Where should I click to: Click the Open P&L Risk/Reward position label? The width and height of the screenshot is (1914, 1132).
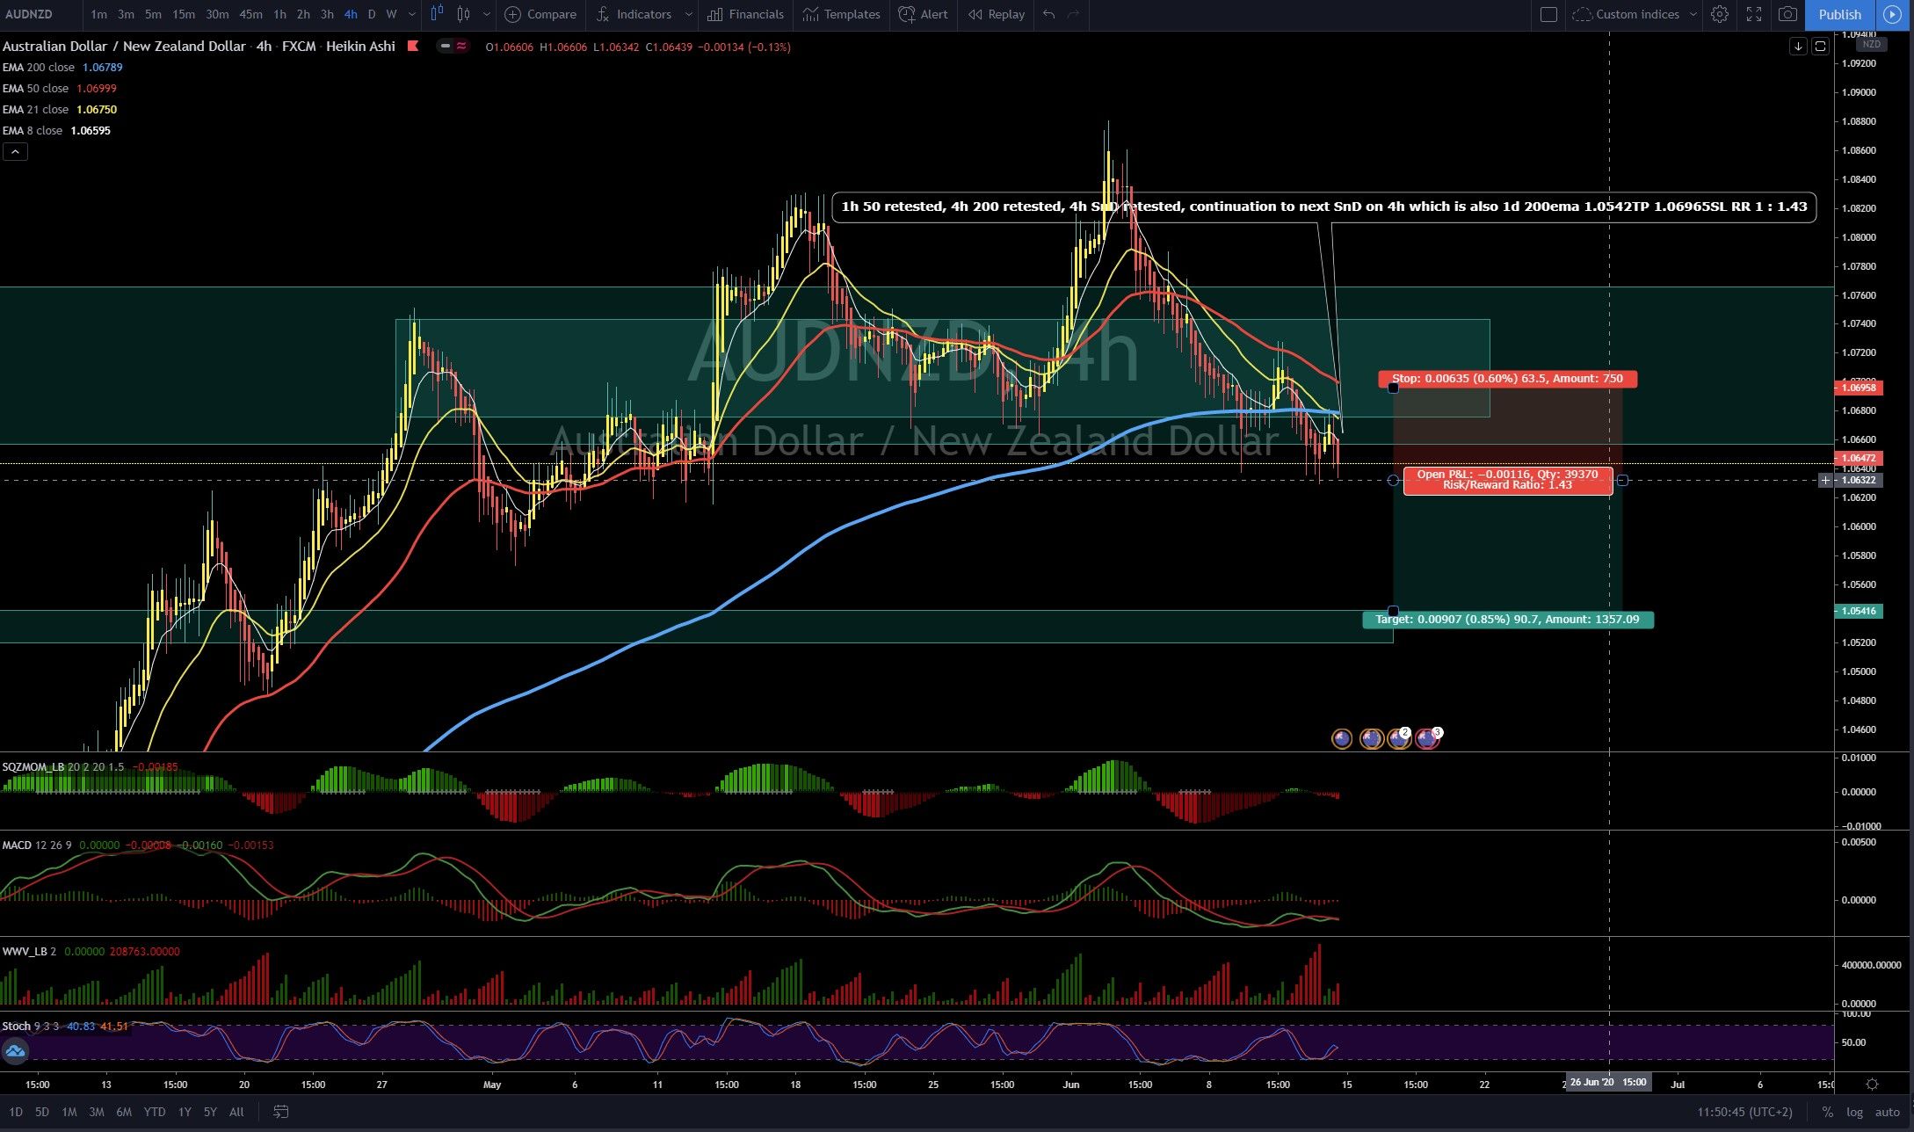pyautogui.click(x=1508, y=480)
